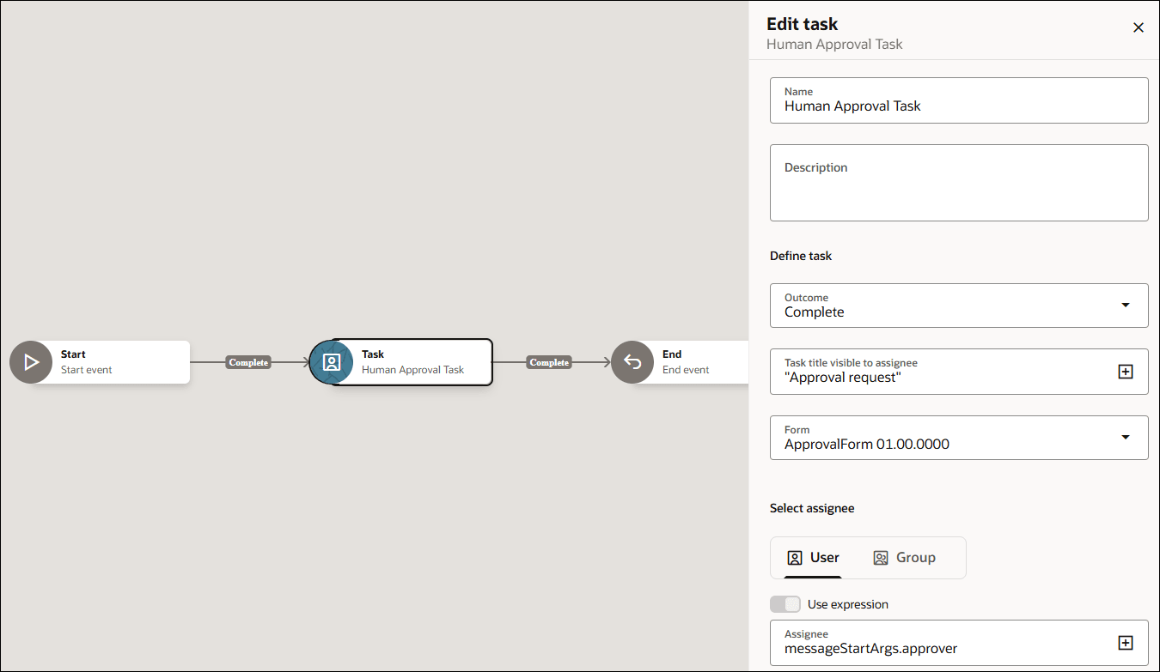Click the Name field showing Human Approval Task
1160x672 pixels.
coord(959,106)
